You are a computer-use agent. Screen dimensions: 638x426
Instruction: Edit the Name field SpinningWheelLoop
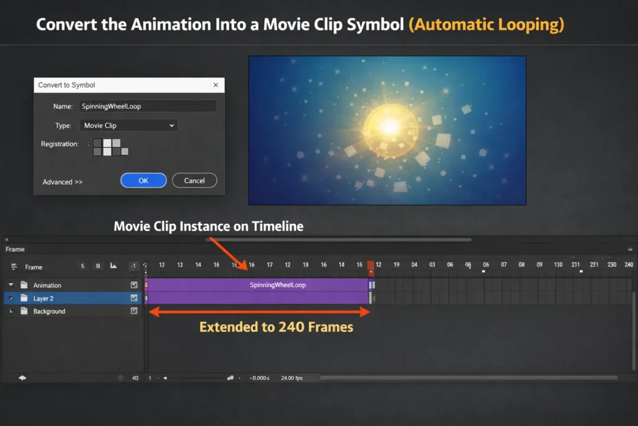click(148, 106)
